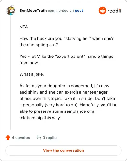Select the "4 upvotes" count label
Viewport: 127px width, 161px height.
pos(21,138)
